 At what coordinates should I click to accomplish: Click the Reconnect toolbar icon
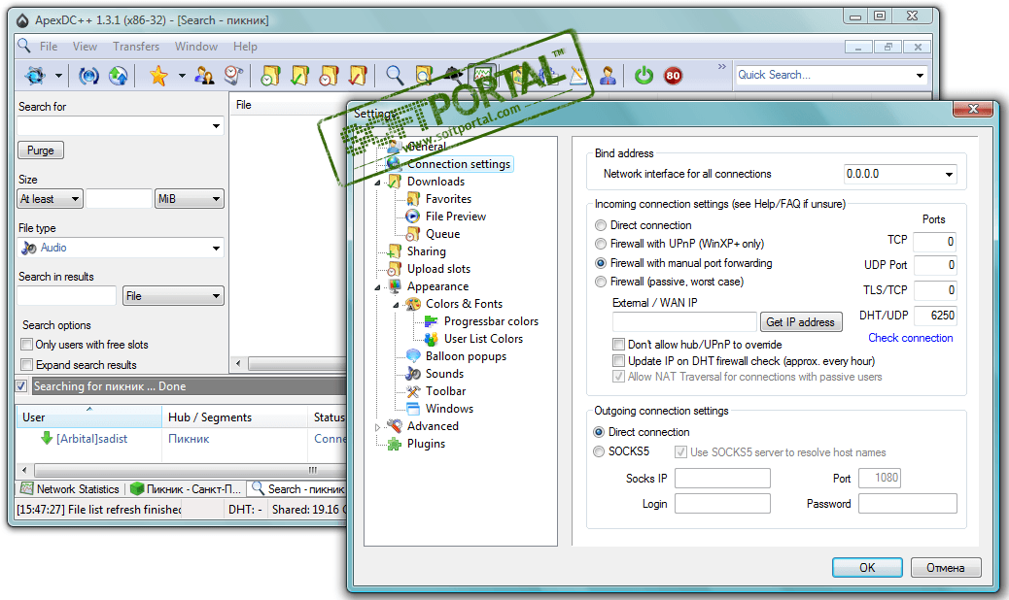click(x=88, y=76)
